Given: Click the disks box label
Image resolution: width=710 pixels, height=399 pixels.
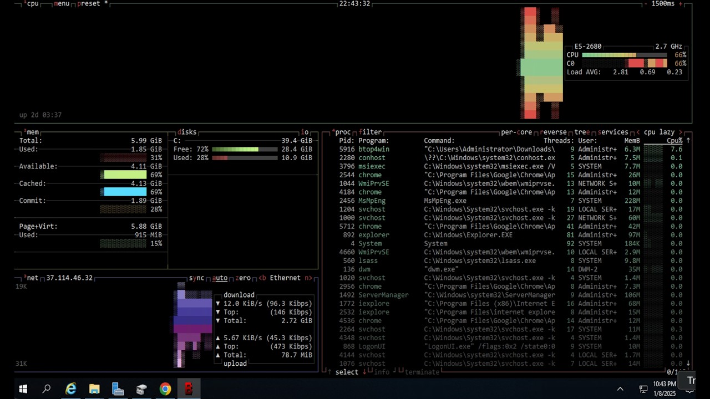Looking at the screenshot, I should [187, 132].
